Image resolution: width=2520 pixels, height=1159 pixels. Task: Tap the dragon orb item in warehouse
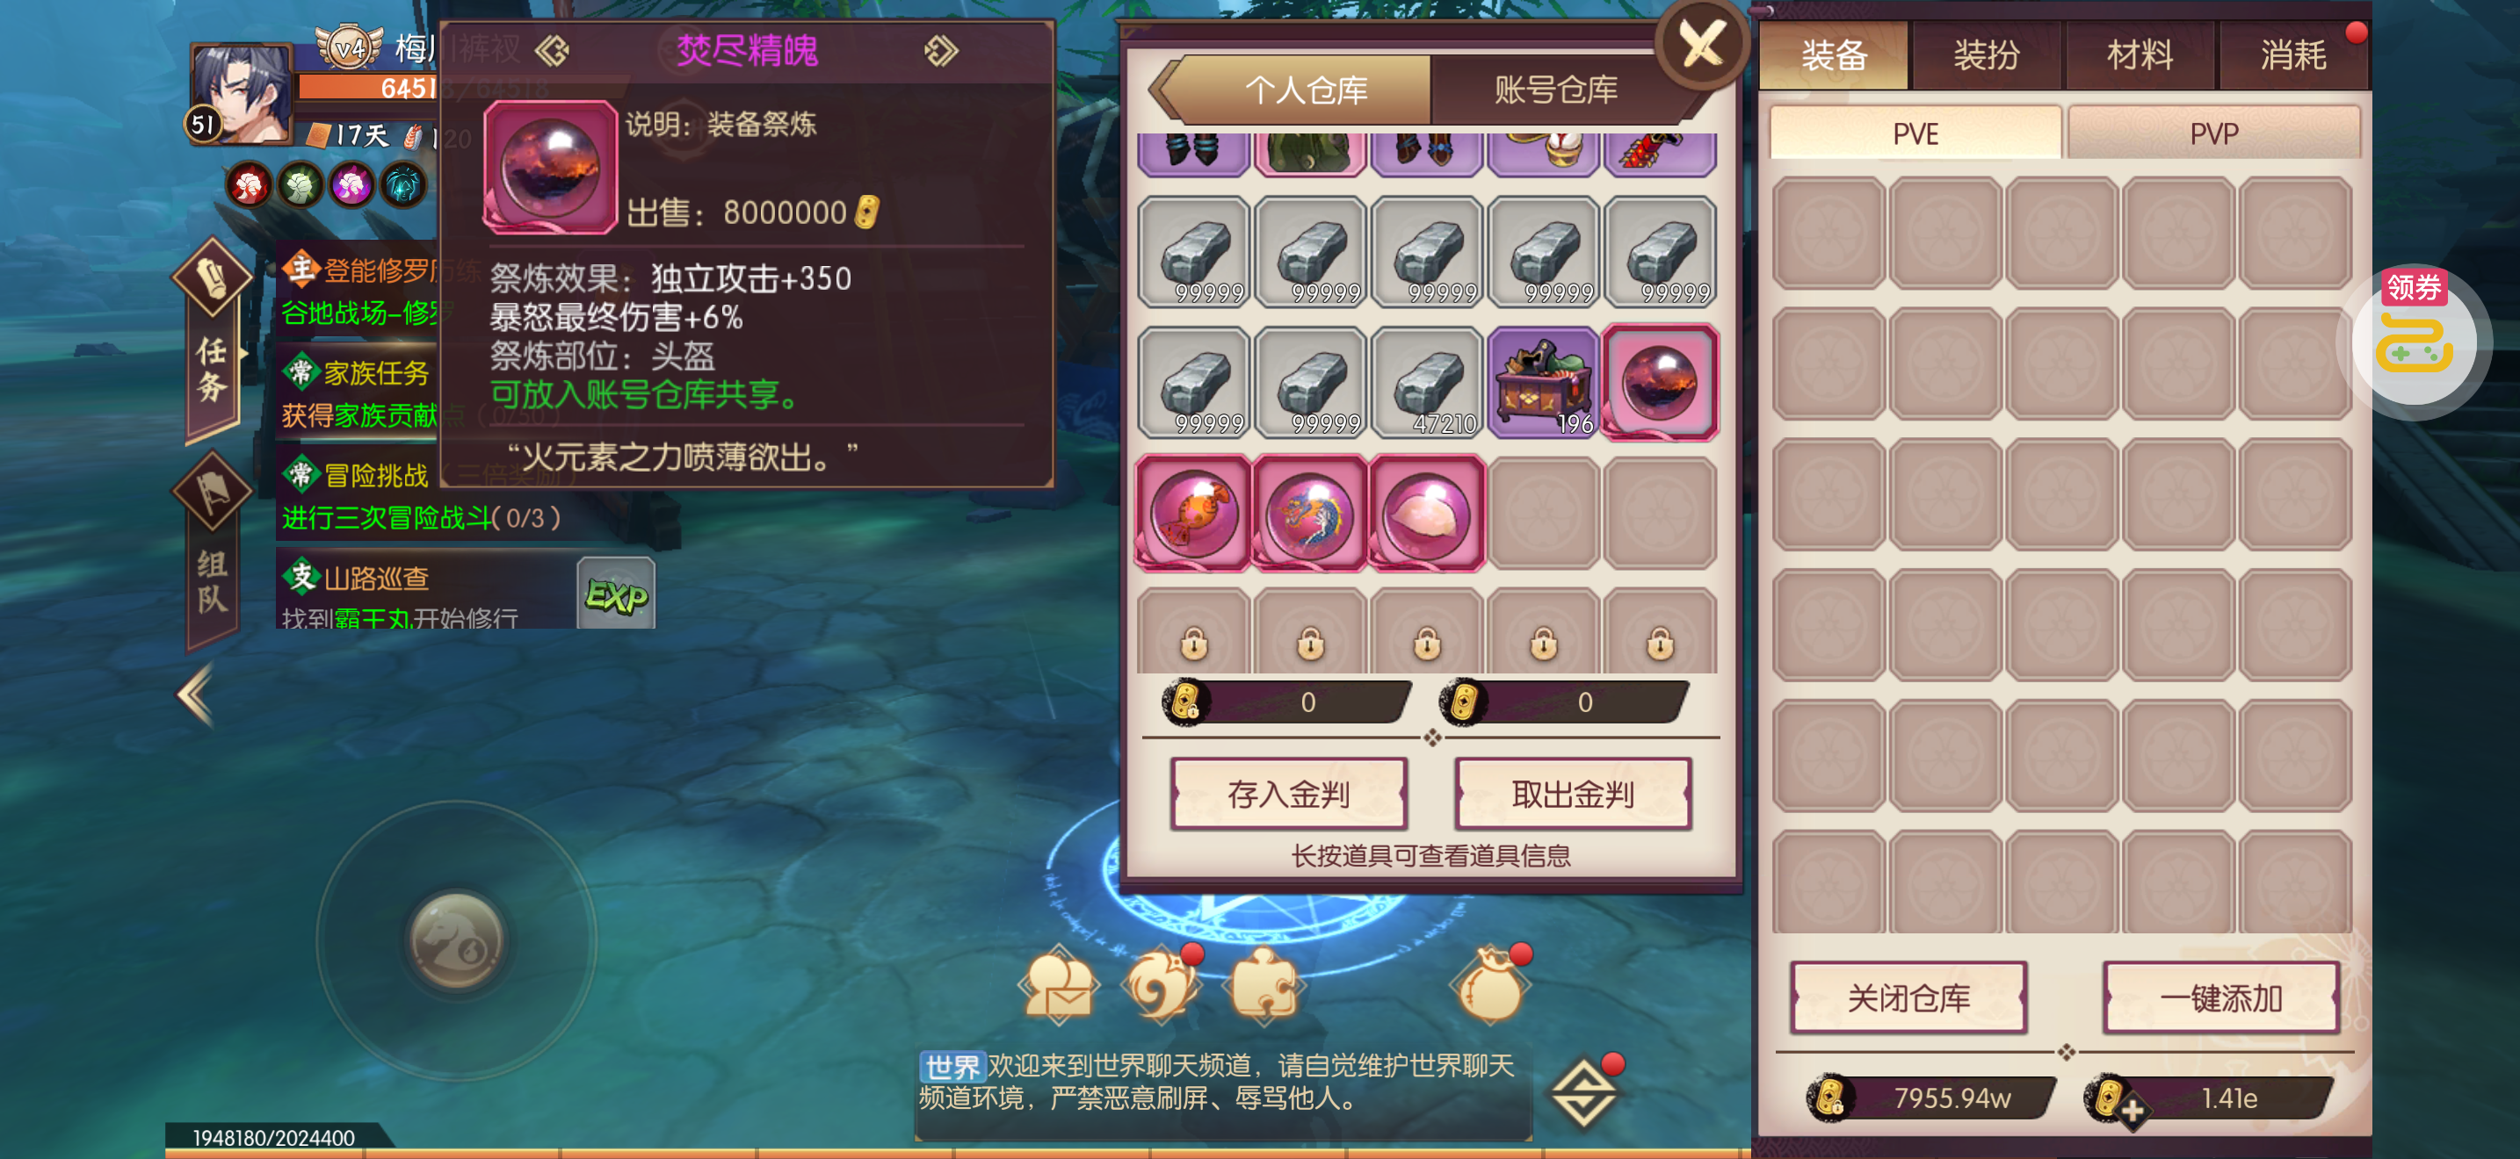(1309, 512)
